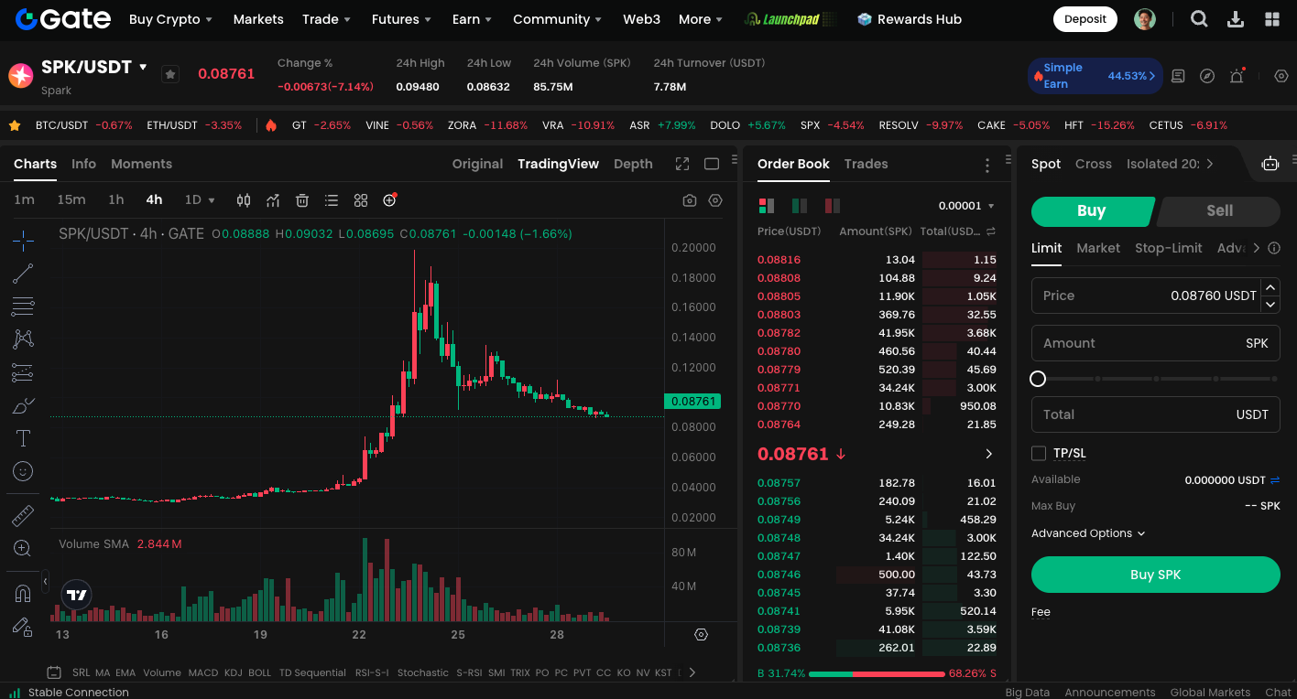Open the indicators list icon on chart toolbar
The height and width of the screenshot is (699, 1297).
(x=331, y=199)
